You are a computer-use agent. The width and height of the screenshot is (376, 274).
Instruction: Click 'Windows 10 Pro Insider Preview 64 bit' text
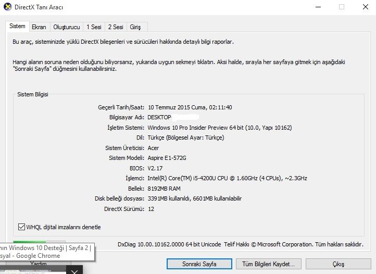tap(195, 128)
